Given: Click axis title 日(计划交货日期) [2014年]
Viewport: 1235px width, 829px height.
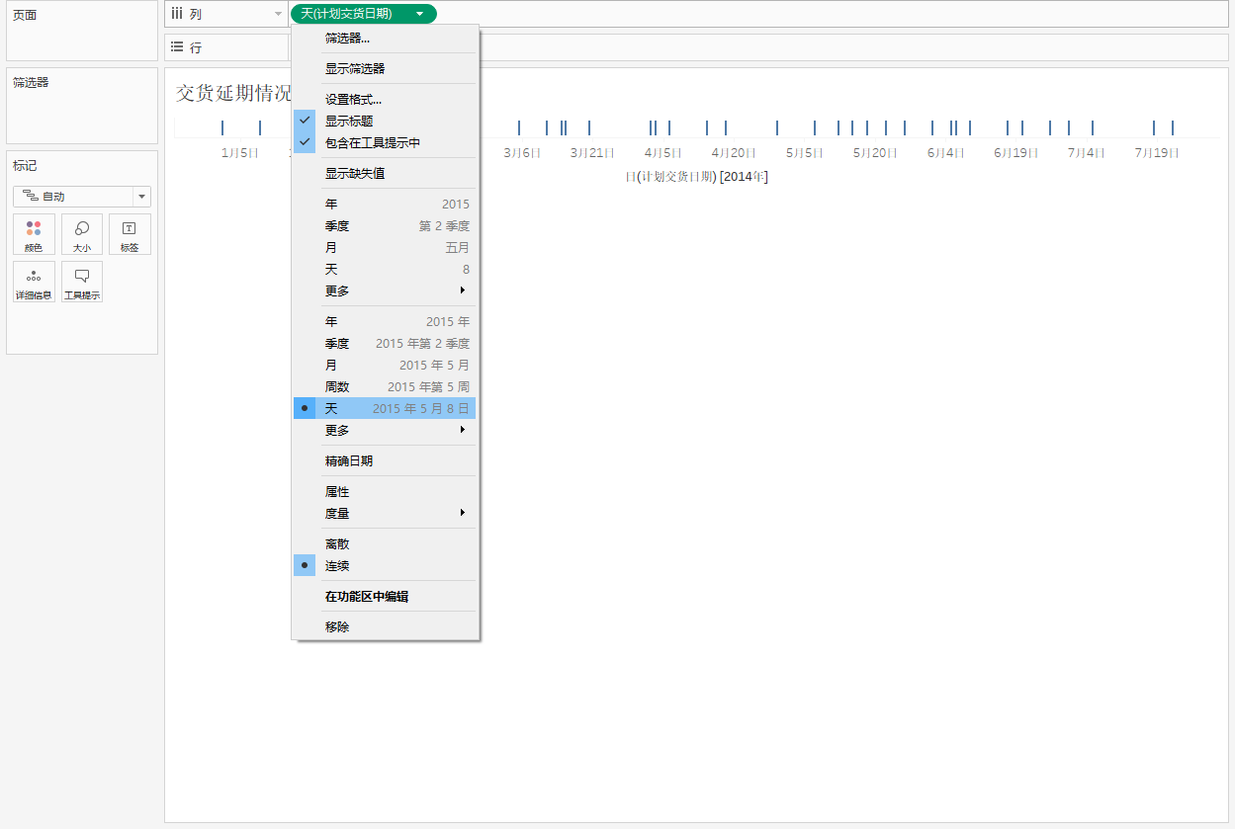Looking at the screenshot, I should pos(697,177).
